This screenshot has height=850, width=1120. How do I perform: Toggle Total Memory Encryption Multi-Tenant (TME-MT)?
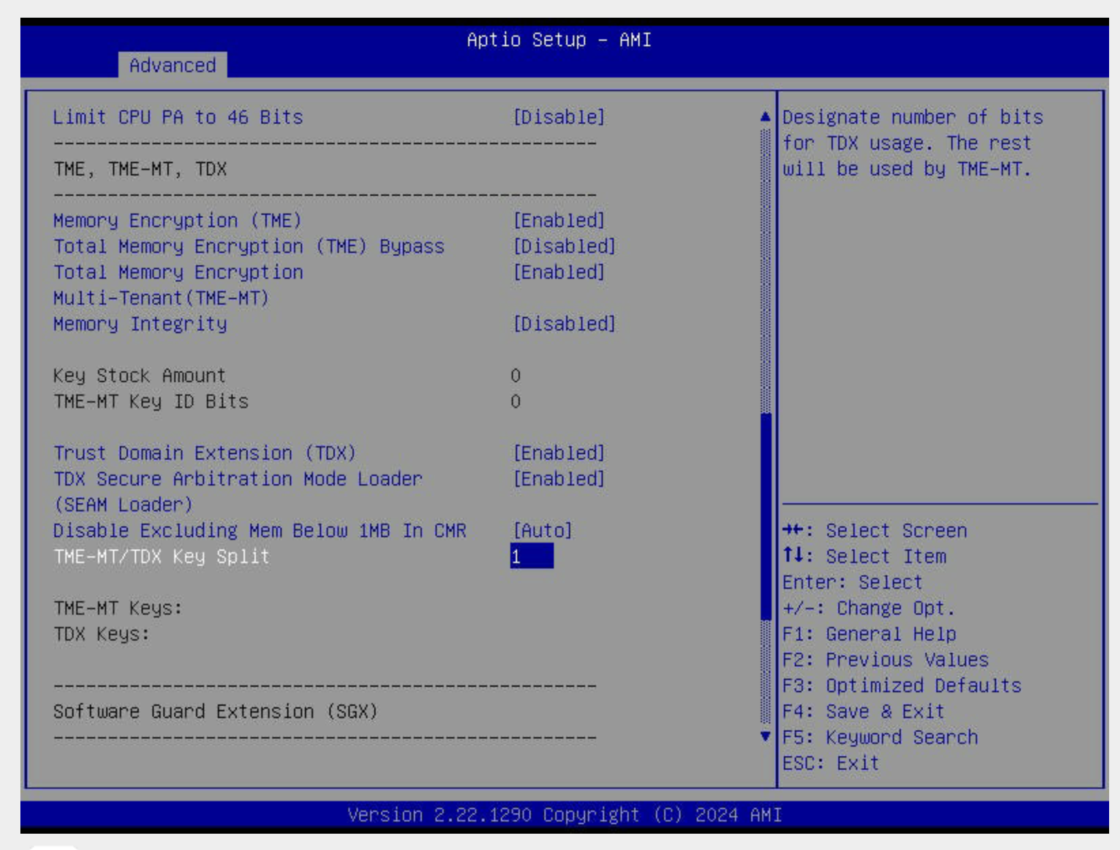(x=559, y=273)
